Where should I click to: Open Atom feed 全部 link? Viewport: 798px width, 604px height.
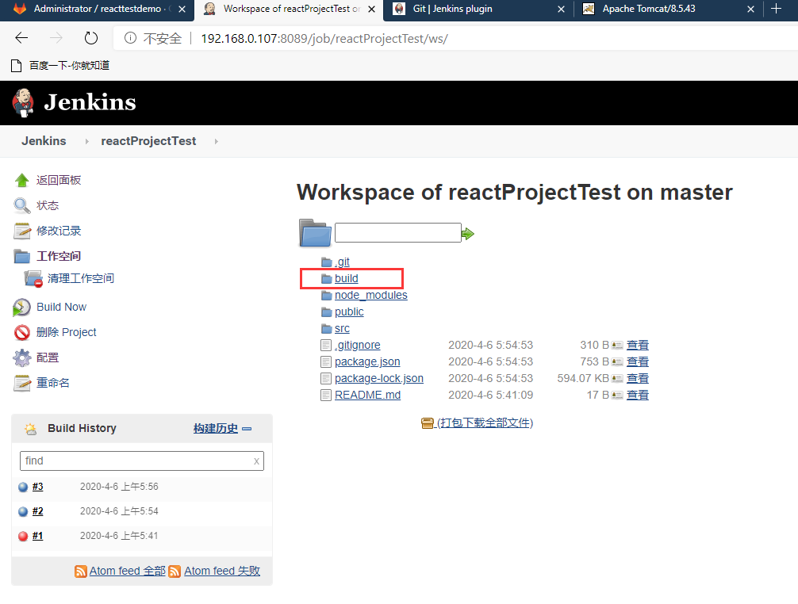(x=128, y=572)
